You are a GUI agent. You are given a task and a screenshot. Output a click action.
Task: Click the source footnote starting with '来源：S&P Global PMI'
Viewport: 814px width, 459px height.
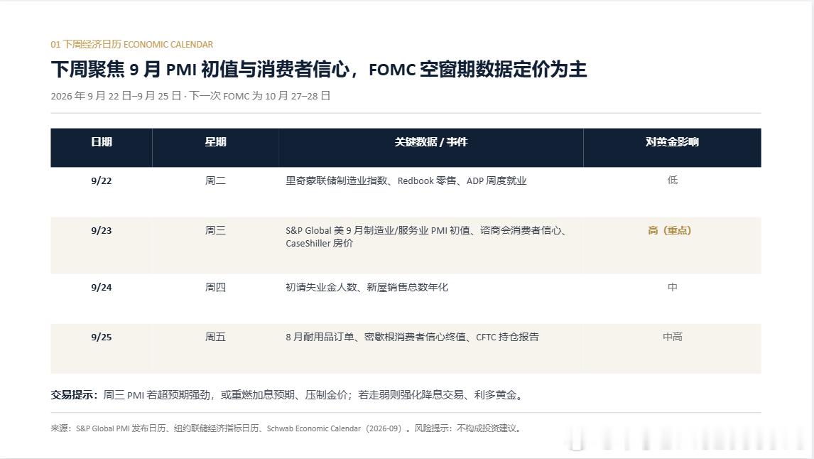[286, 428]
